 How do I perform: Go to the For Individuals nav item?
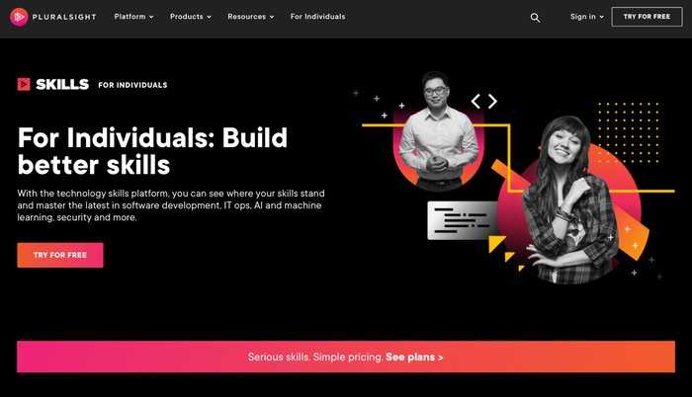[x=317, y=17]
